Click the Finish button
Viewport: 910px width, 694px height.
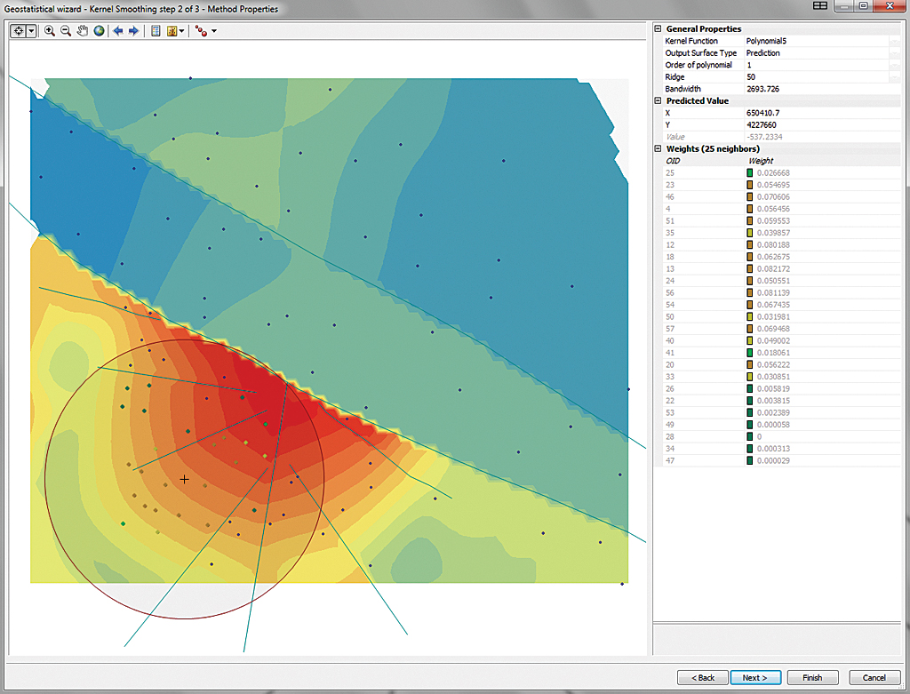[811, 677]
